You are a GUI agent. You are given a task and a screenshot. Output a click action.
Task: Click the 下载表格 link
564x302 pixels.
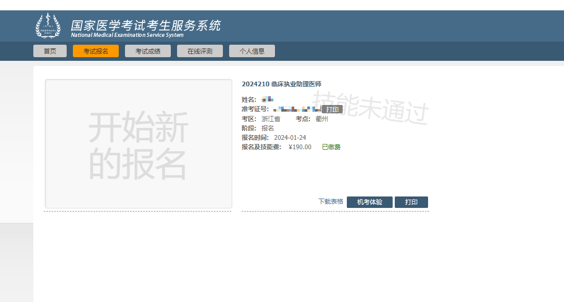pyautogui.click(x=331, y=202)
